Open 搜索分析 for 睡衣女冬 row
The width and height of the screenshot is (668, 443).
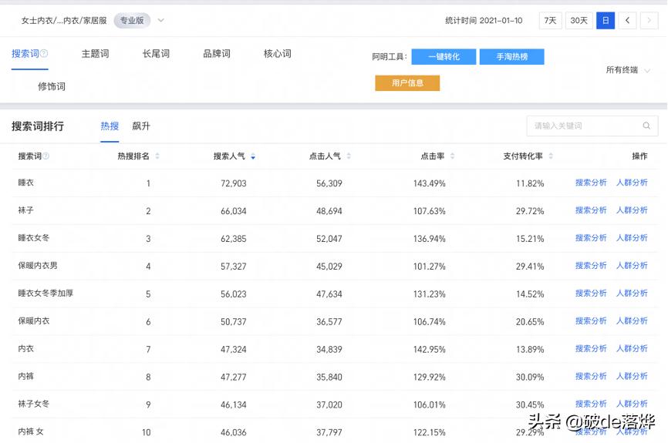click(x=590, y=238)
